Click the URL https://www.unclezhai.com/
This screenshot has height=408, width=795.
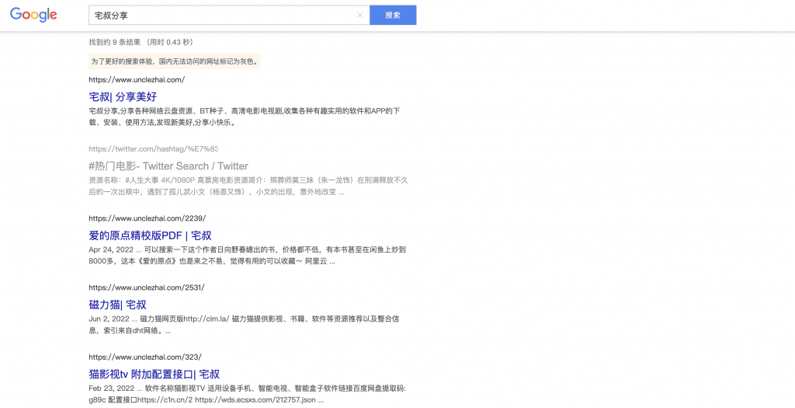[137, 80]
